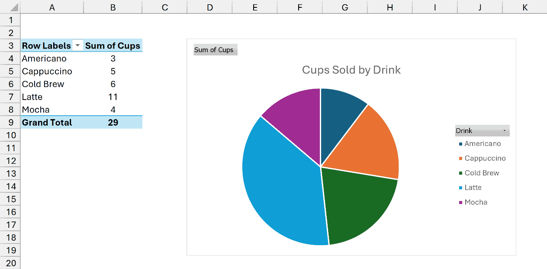Select cell containing Mocha in column A
Image resolution: width=547 pixels, height=269 pixels.
(x=52, y=110)
